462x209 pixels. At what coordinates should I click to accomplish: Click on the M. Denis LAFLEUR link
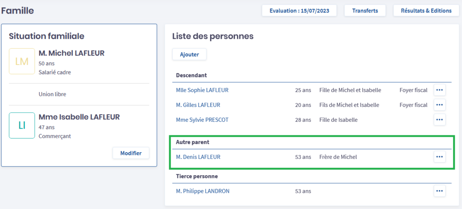click(x=198, y=157)
